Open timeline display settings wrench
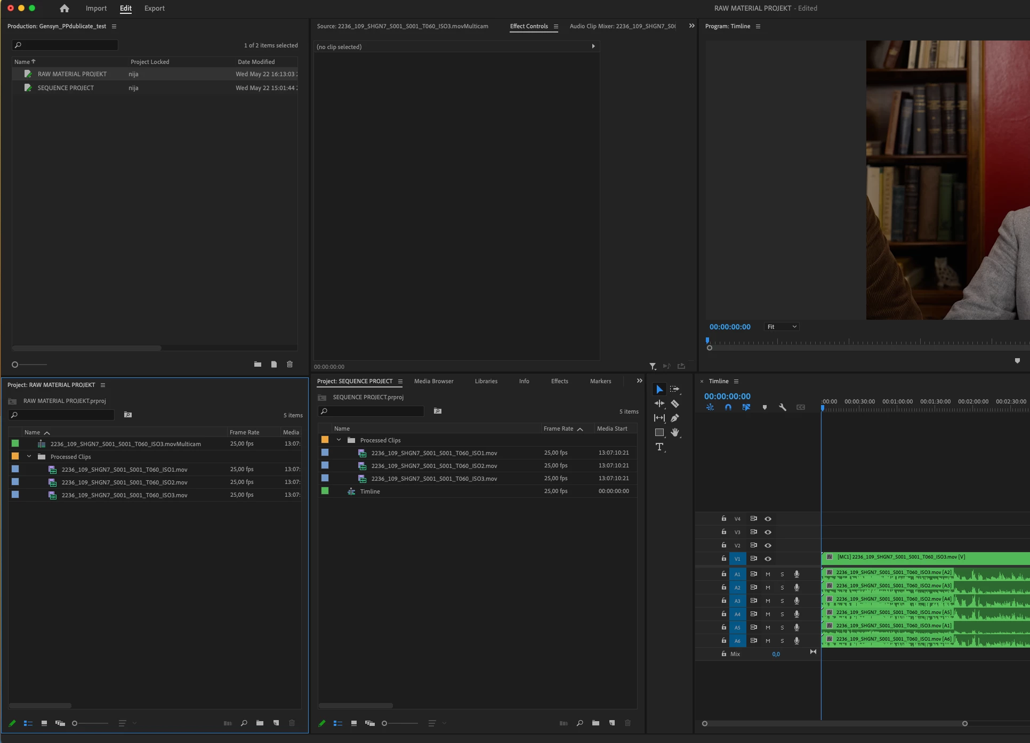The image size is (1030, 743). (782, 407)
